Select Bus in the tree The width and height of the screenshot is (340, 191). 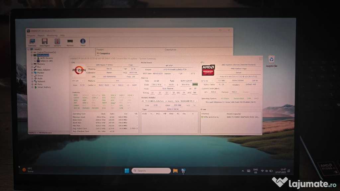tap(39, 67)
